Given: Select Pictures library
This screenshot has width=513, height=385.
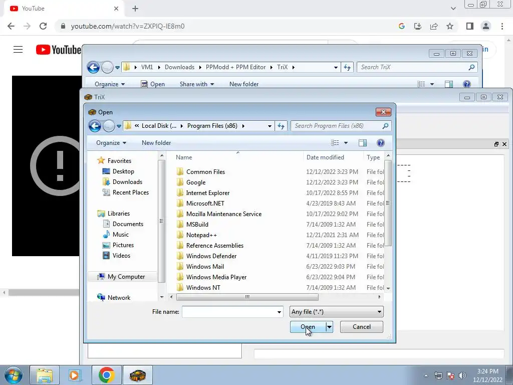Looking at the screenshot, I should 123,245.
